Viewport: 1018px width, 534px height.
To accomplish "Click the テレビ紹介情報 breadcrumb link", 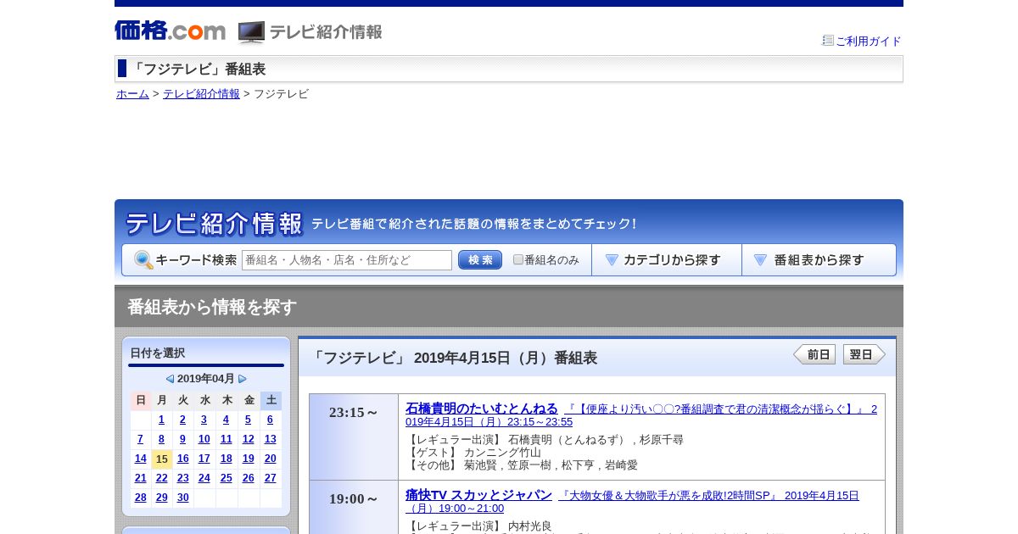I will click(201, 94).
